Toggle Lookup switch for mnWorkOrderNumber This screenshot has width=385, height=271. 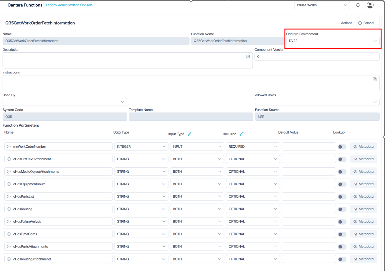click(x=342, y=147)
